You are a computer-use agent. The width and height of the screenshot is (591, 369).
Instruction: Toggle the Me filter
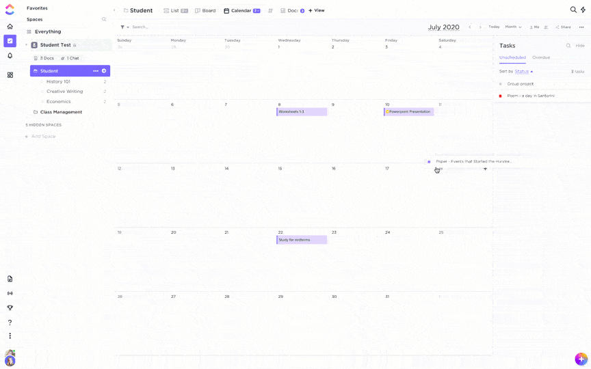click(x=534, y=27)
